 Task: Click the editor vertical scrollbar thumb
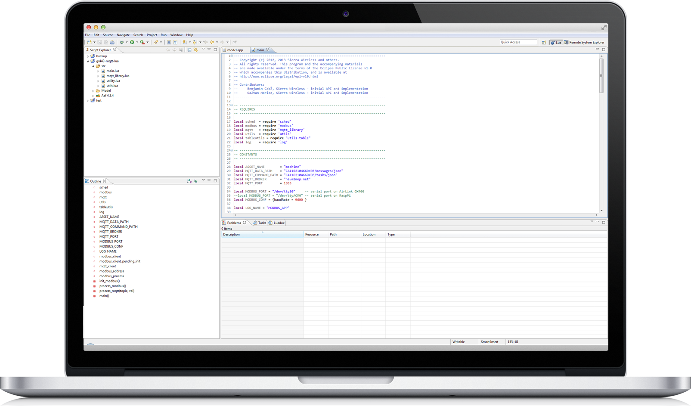601,76
